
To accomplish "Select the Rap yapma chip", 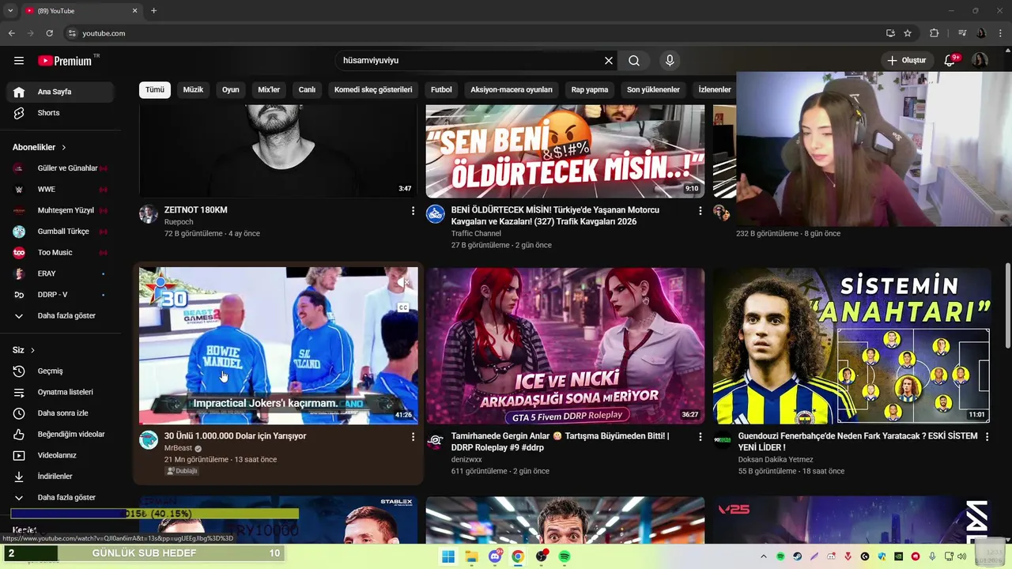I will point(590,90).
